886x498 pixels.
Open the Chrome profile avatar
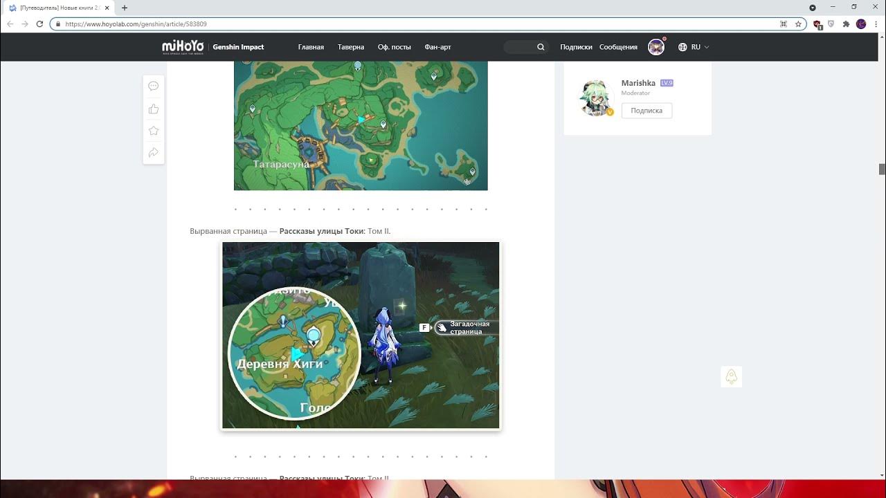(x=861, y=24)
